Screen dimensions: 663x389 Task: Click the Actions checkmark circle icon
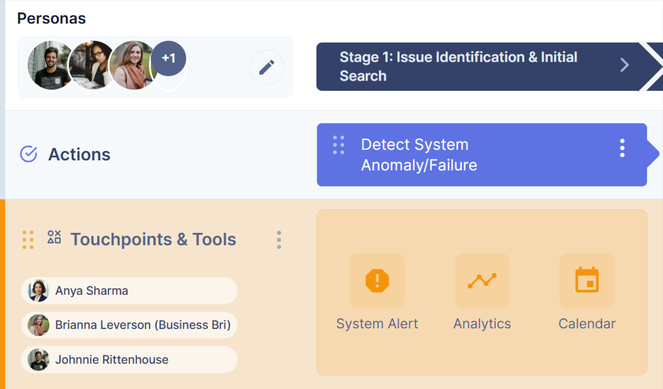point(29,154)
